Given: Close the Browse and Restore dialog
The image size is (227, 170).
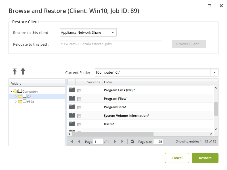Looking at the screenshot, I should (221, 6).
